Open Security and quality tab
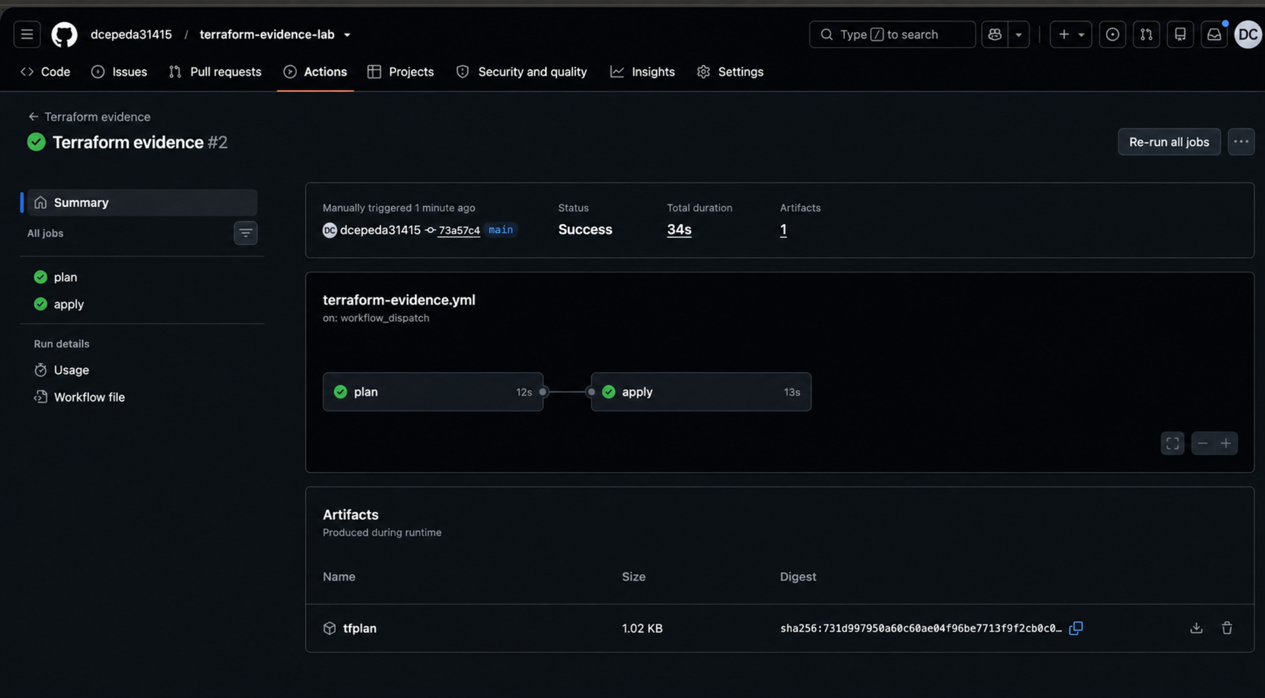 522,72
